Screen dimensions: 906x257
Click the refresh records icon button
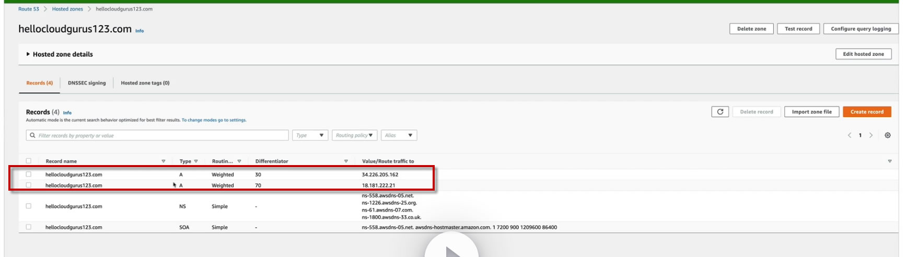click(720, 112)
